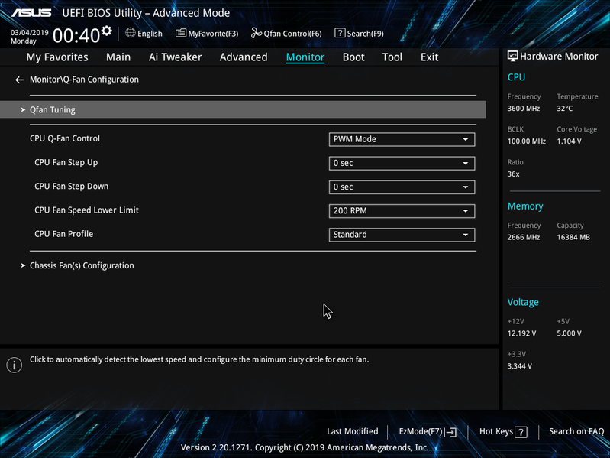Viewport: 610px width, 458px height.
Task: Click the CPU Fan Step Down label
Action: (x=72, y=186)
